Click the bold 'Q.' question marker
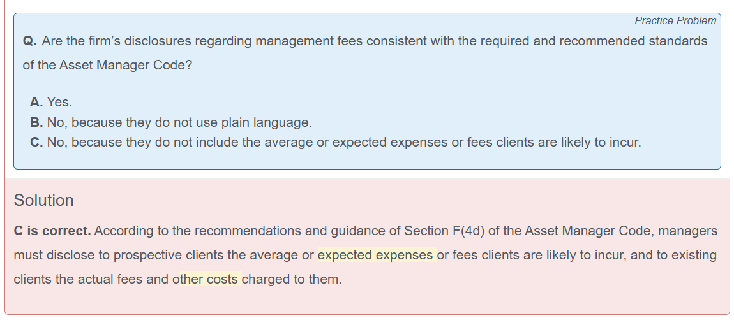The height and width of the screenshot is (332, 734). point(30,41)
